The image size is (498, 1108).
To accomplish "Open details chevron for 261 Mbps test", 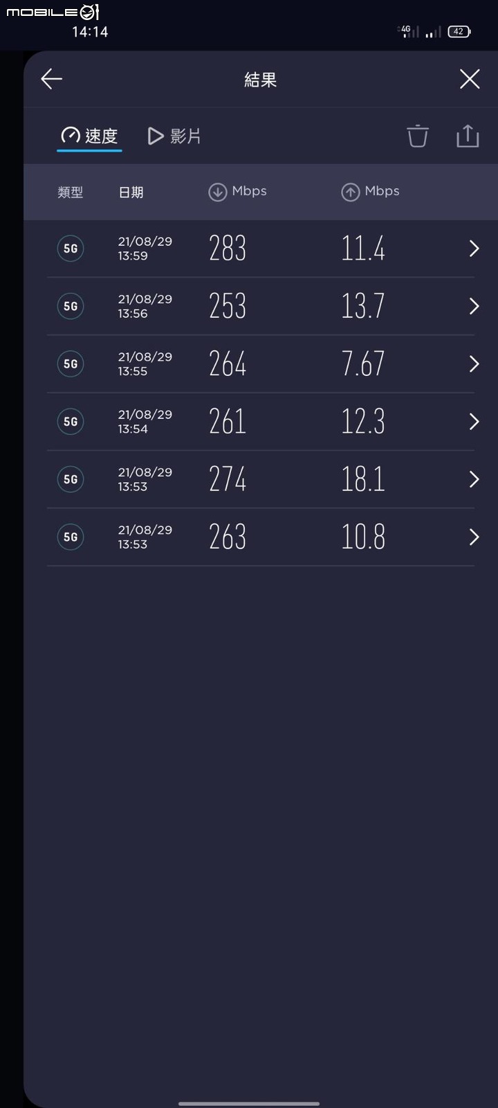I will (x=474, y=422).
